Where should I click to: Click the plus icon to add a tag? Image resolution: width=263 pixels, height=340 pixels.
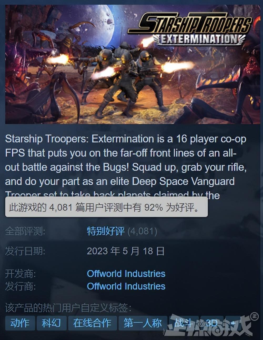233,323
